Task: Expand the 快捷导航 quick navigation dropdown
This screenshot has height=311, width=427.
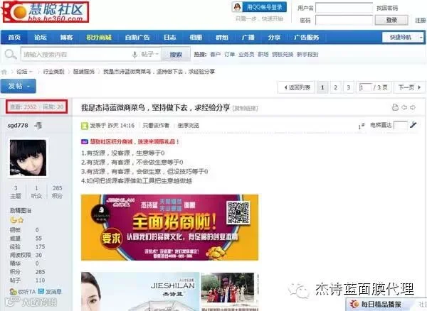Action: (403, 37)
